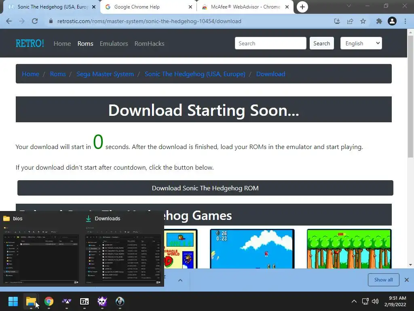The image size is (414, 311).
Task: Click Sonic The Hedgehog (USA, Europe) breadcrumb
Action: (195, 74)
